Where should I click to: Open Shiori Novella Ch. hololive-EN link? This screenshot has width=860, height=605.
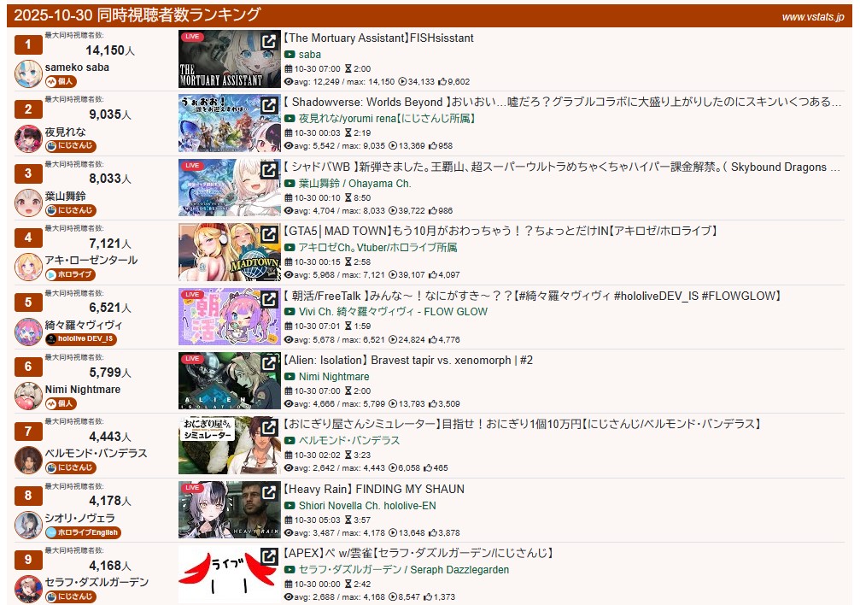pyautogui.click(x=367, y=506)
